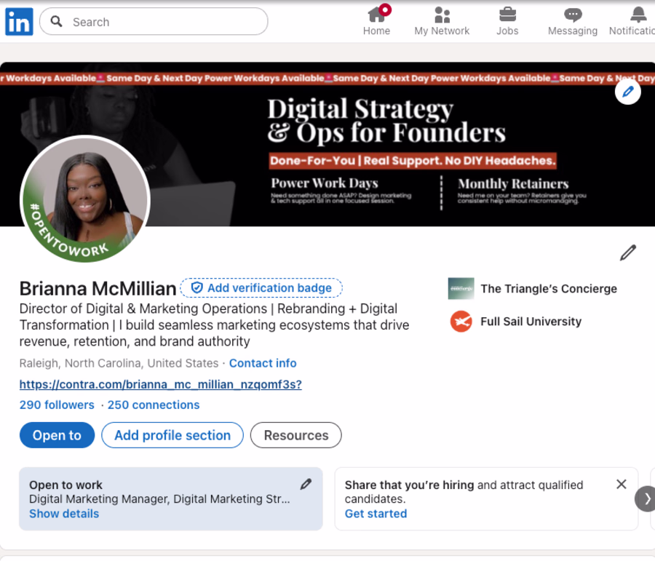Open the LinkedIn home logo
The height and width of the screenshot is (561, 655).
19,21
